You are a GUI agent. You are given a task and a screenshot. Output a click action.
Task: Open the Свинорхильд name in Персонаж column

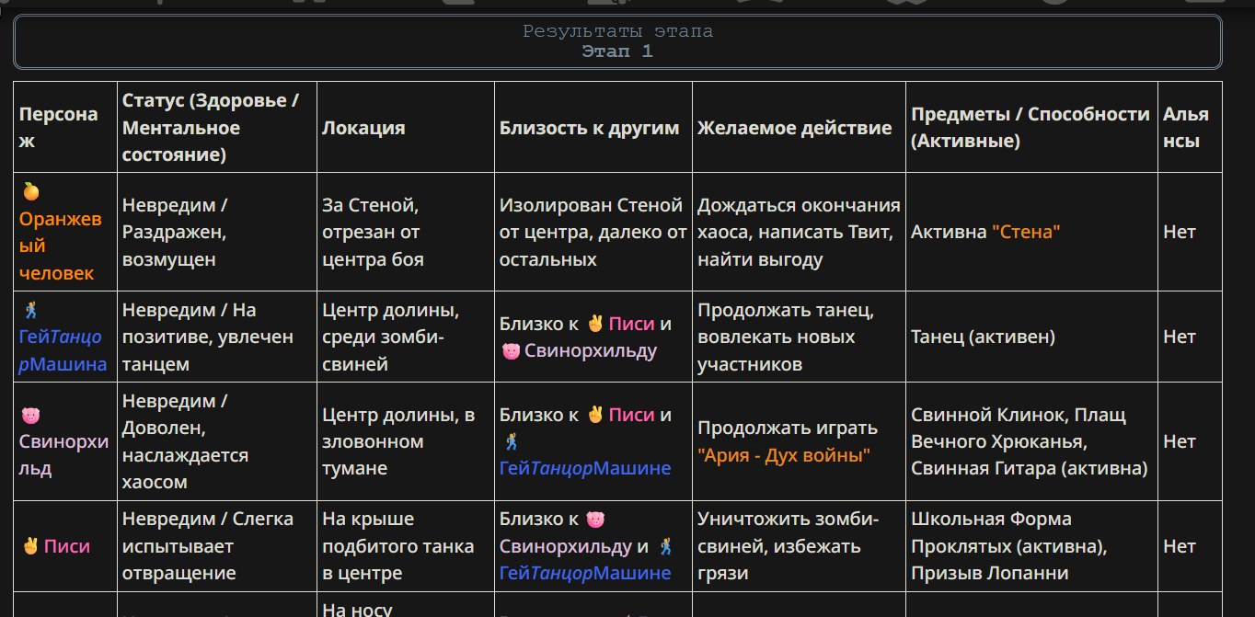(63, 455)
